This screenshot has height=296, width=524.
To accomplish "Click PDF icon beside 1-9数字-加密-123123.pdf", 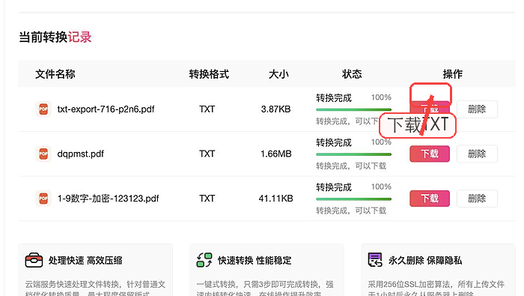I will coord(43,199).
